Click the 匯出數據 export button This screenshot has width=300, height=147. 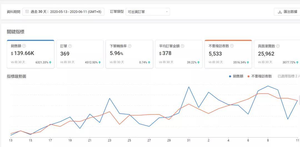pos(287,12)
